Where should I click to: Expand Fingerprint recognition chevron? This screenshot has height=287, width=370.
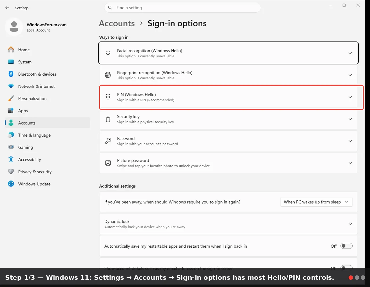tap(350, 75)
